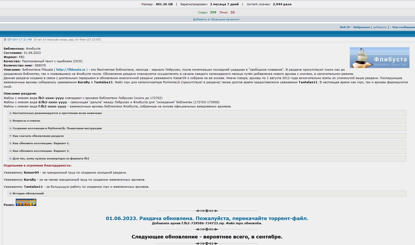Click the leechers count '32'
This screenshot has height=245, width=415.
[x=233, y=12]
